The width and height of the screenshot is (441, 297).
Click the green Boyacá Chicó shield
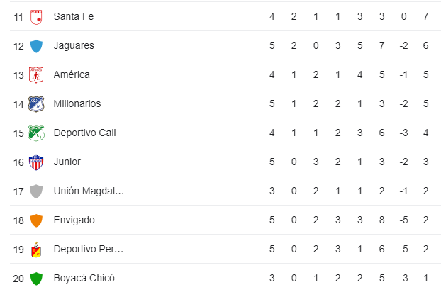(x=36, y=278)
